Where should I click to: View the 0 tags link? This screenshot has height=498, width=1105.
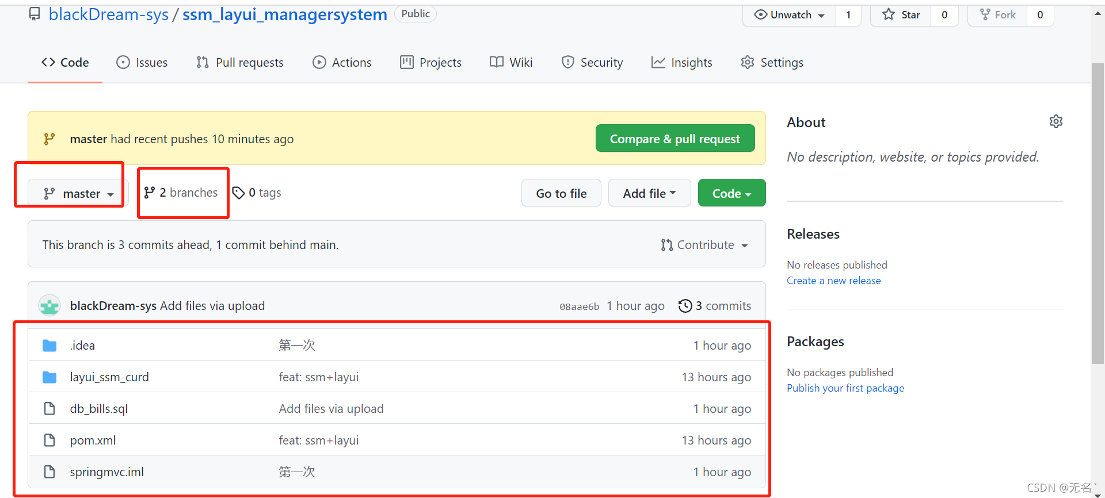coord(257,193)
